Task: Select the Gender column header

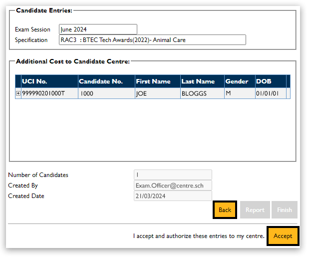Action: click(x=239, y=81)
